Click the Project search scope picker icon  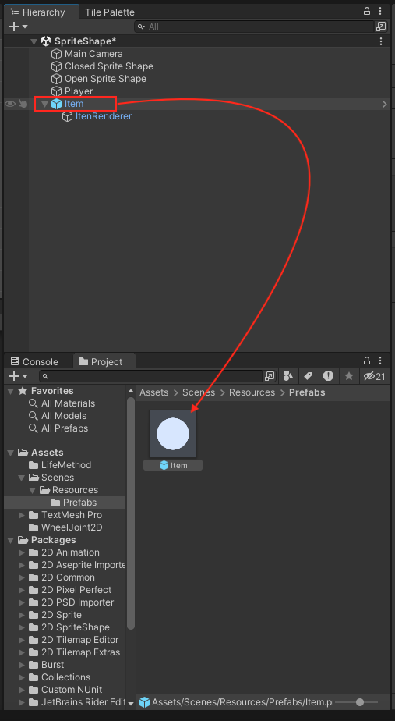270,376
